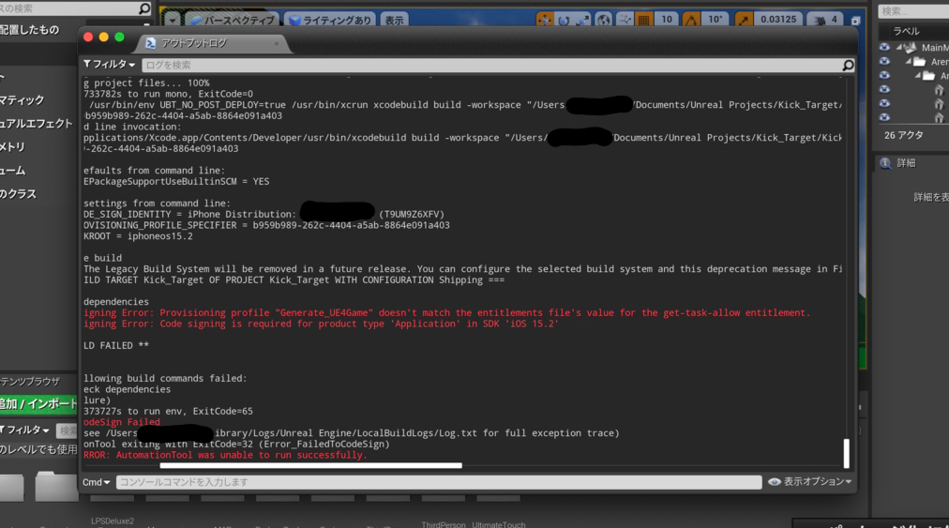949x528 pixels.
Task: Click the Output Log horizontal scrollbar thumb
Action: click(x=310, y=465)
